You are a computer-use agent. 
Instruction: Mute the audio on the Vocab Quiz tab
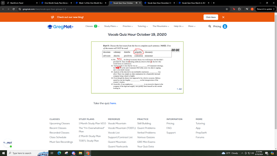136,3
